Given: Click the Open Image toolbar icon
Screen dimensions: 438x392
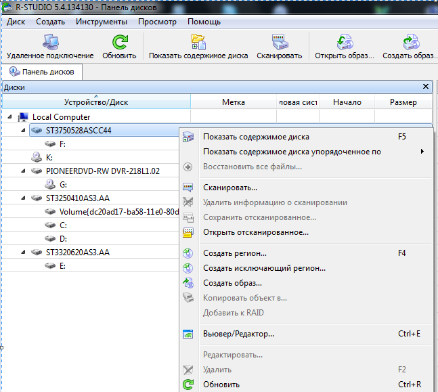Looking at the screenshot, I should click(345, 42).
